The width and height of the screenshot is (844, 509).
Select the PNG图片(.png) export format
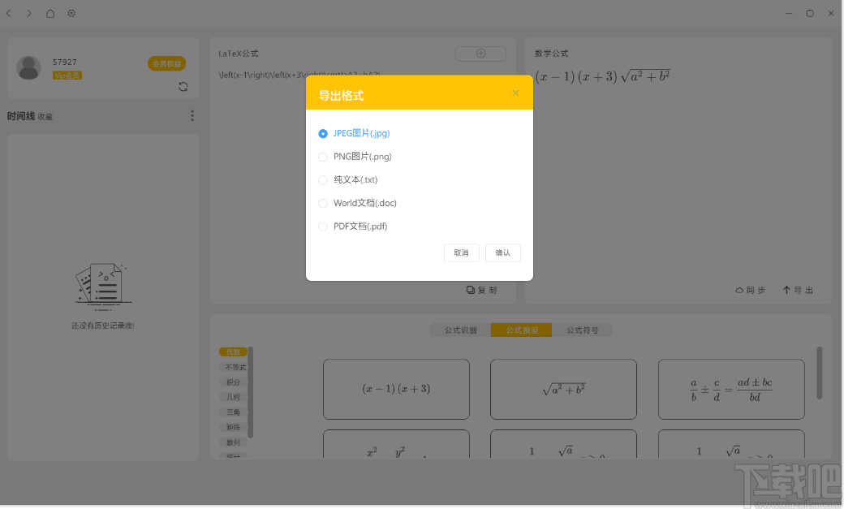pos(323,156)
